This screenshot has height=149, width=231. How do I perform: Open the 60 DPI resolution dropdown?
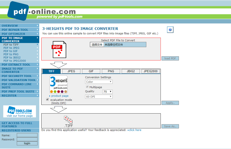[x=99, y=97]
